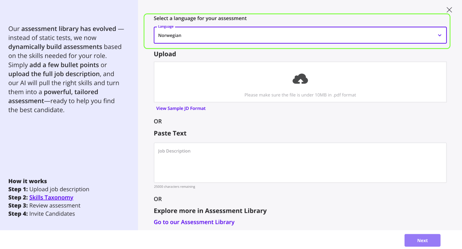Click Explore more in Assessment Library heading
Image resolution: width=462 pixels, height=249 pixels.
210,211
